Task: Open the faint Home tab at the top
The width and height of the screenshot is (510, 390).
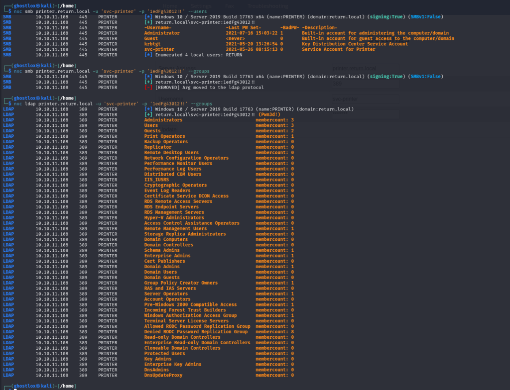Action: coord(171,6)
